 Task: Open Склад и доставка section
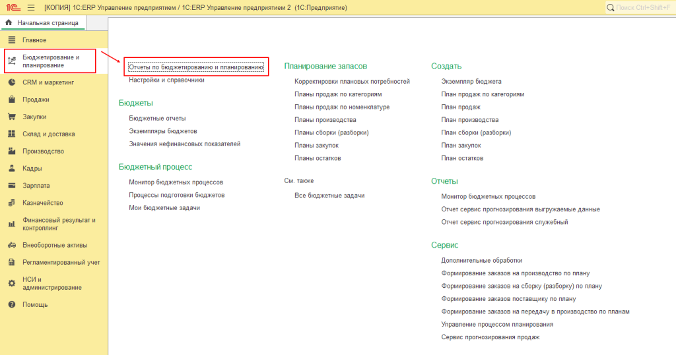pyautogui.click(x=48, y=134)
